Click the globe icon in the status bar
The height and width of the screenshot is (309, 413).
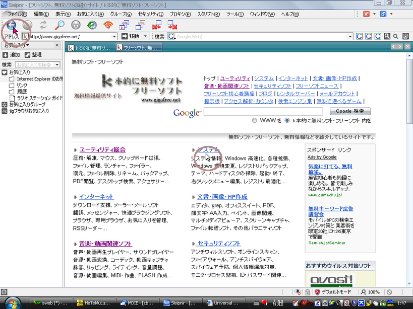pos(4,292)
